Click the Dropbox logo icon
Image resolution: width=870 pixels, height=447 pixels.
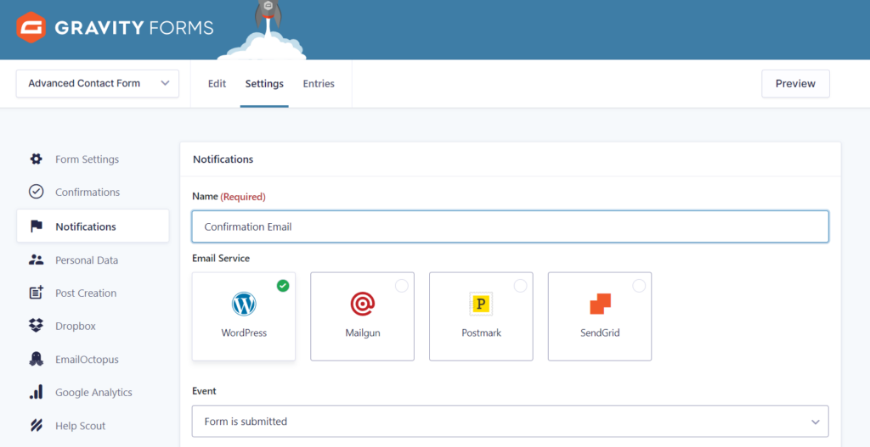coord(36,326)
